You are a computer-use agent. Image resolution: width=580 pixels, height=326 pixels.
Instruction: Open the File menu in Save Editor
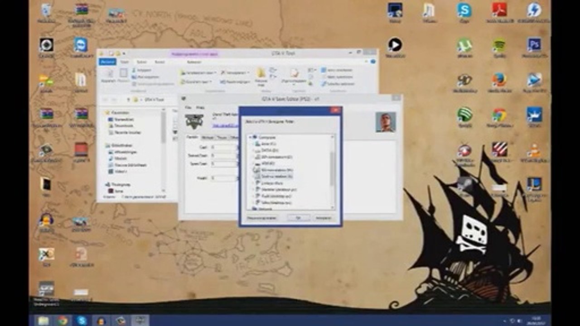[x=188, y=108]
